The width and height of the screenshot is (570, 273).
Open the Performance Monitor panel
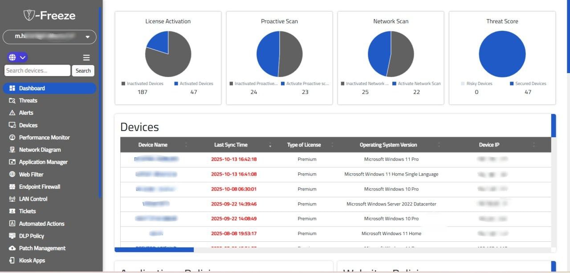[x=44, y=137]
